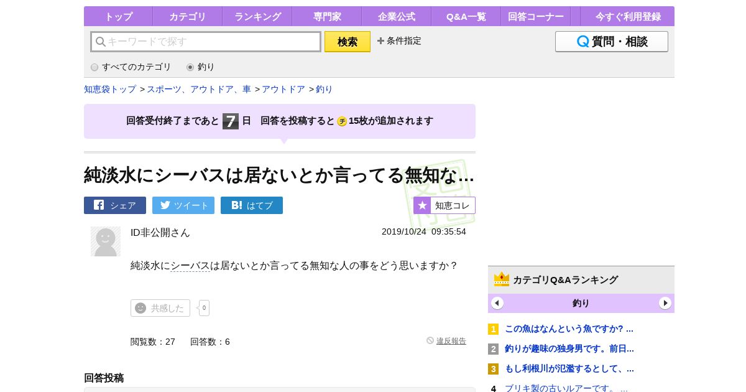Open the カテゴリ tab

click(188, 16)
